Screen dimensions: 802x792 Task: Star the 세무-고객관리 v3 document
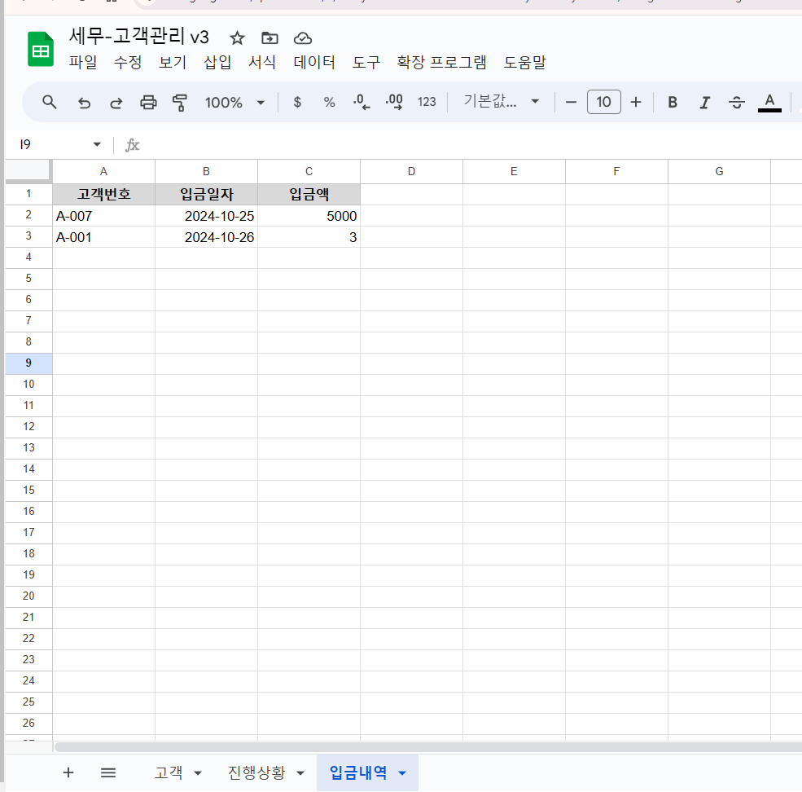coord(237,38)
